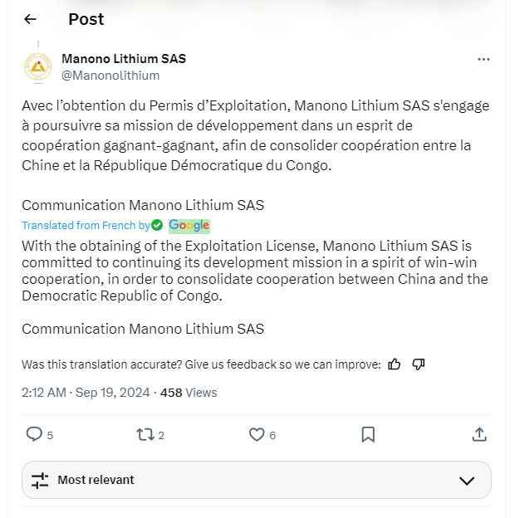Repost using the retweet icon

[x=145, y=434]
